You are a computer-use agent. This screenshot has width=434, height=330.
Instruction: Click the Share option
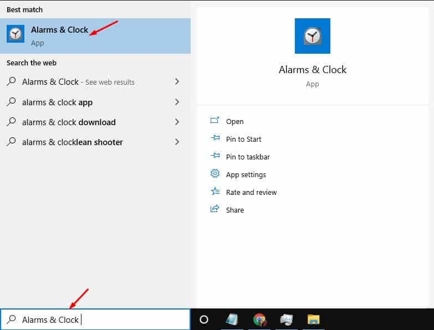235,210
